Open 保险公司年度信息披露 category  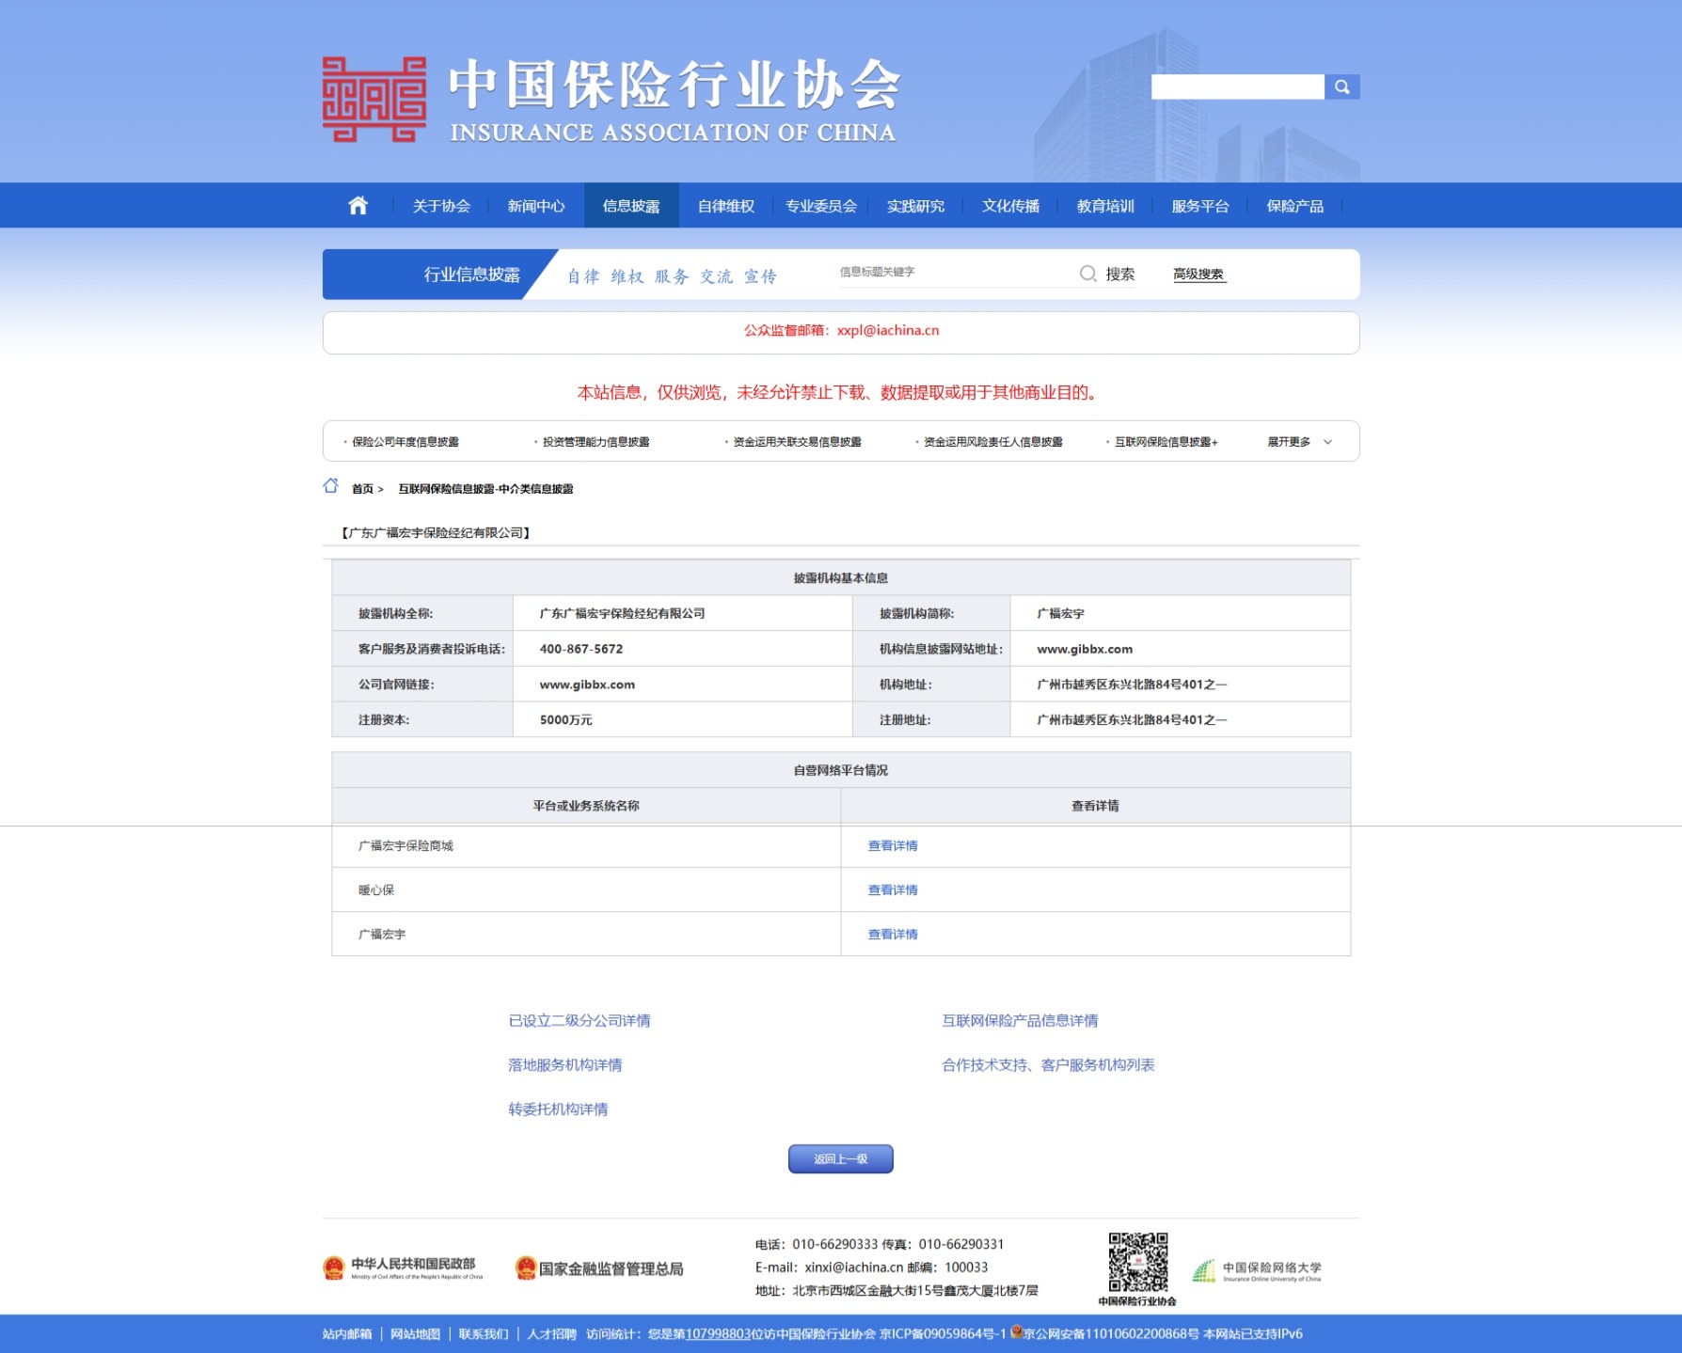pos(405,442)
